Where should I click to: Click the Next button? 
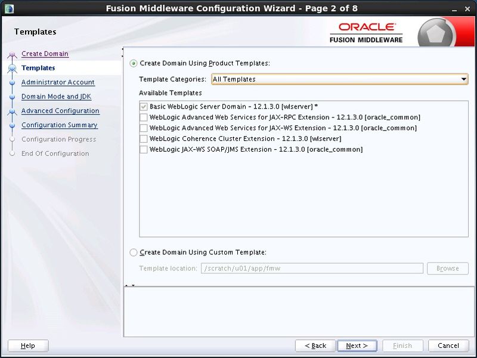[357, 345]
